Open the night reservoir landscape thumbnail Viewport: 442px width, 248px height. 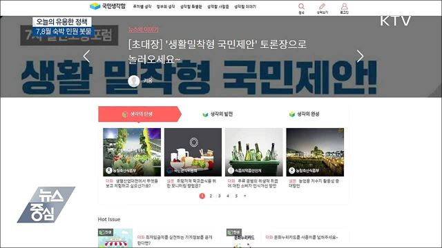[315, 152]
